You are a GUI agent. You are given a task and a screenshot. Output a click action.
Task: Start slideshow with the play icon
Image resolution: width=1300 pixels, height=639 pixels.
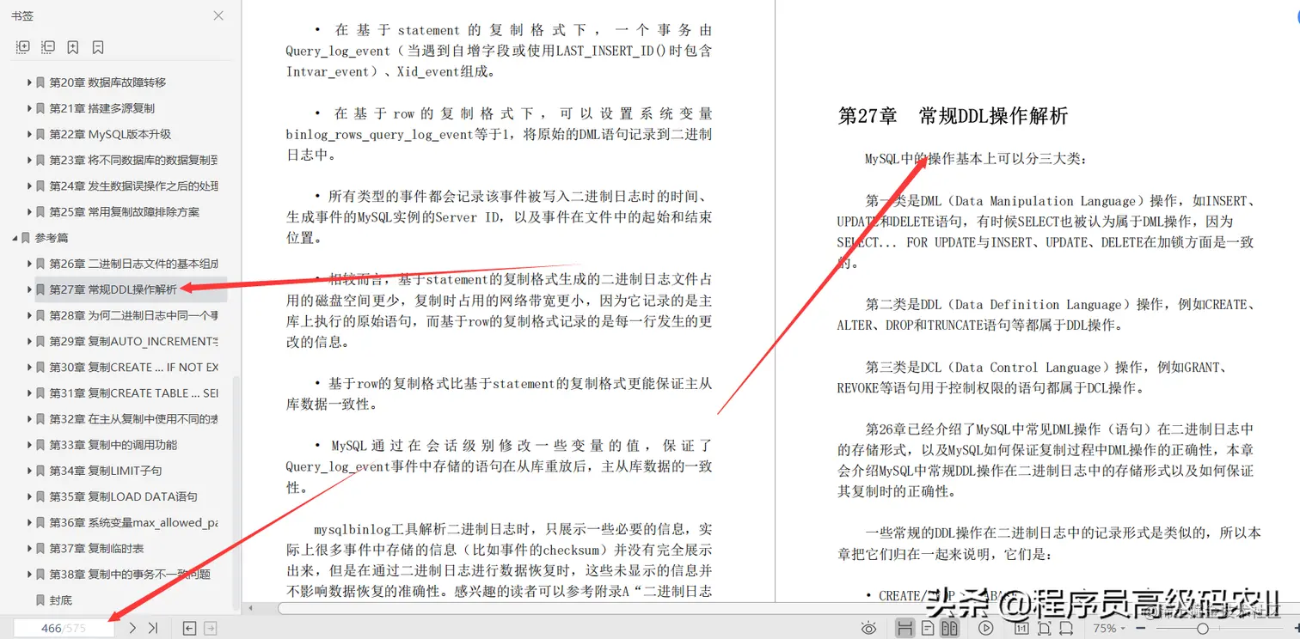point(986,627)
